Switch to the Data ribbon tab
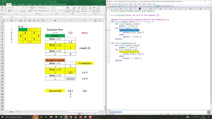212x119 pixels. click(x=35, y=4)
